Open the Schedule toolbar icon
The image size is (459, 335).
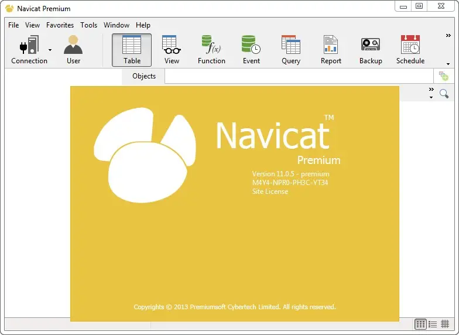click(410, 50)
